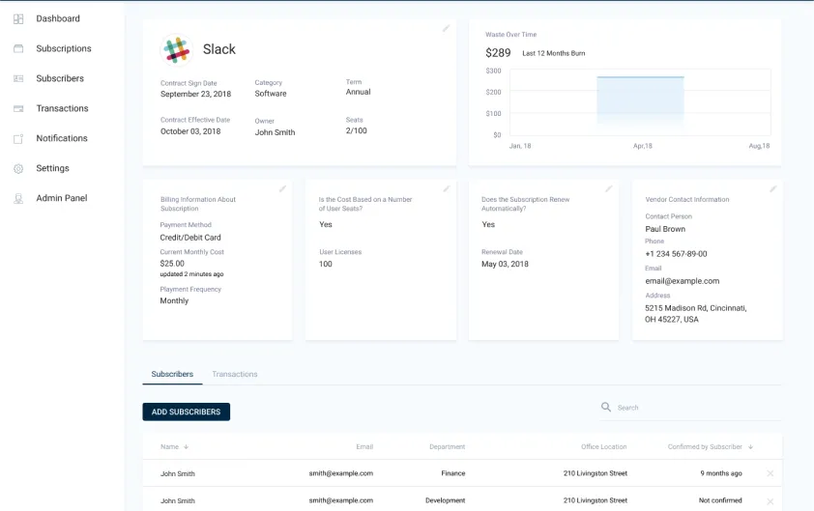The image size is (814, 511).
Task: Click the subscriber Search field
Action: (x=690, y=408)
